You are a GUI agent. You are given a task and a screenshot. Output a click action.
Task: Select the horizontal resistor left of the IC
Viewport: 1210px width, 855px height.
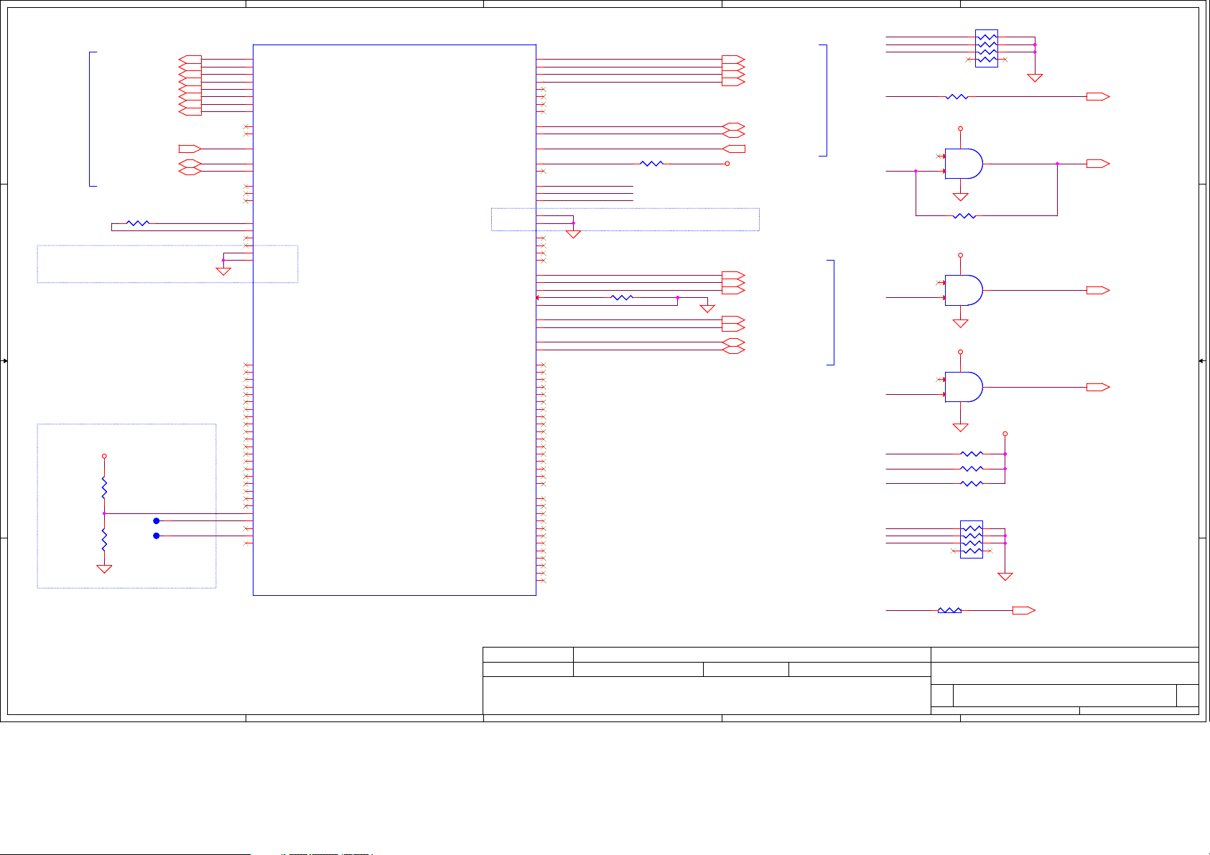138,223
